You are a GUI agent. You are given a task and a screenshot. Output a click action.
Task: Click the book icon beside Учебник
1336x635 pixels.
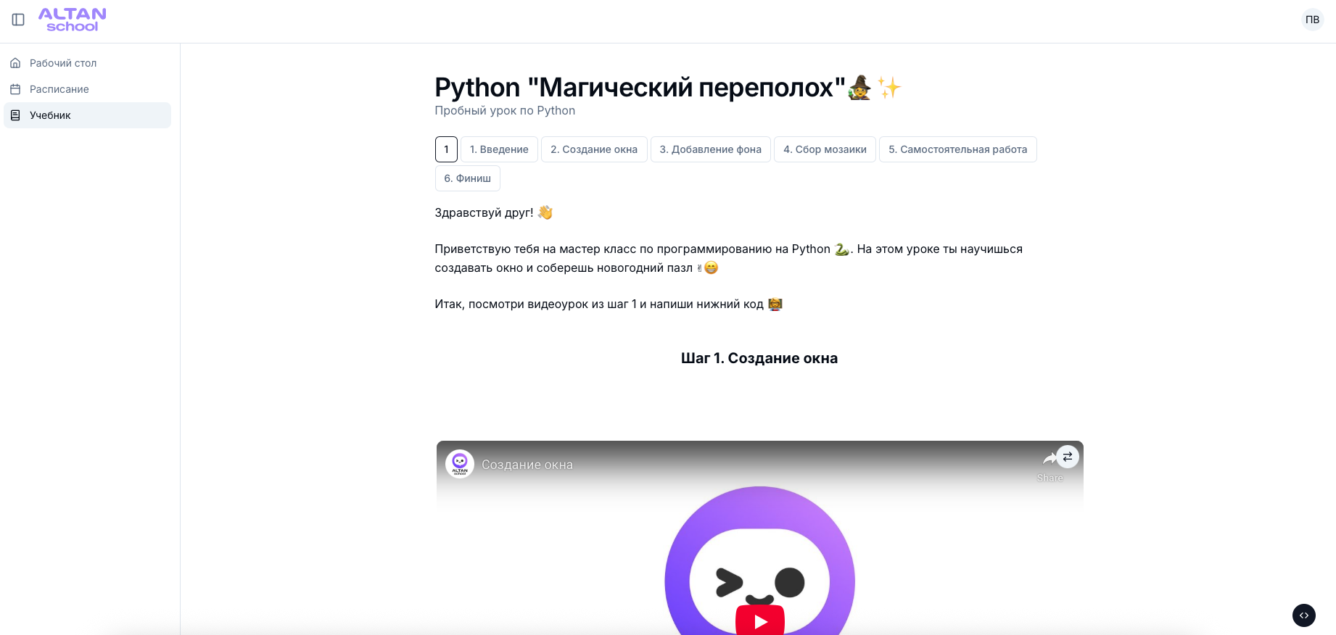click(15, 115)
